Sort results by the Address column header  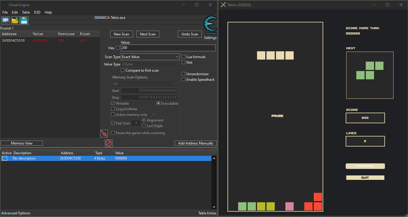[x=15, y=34]
